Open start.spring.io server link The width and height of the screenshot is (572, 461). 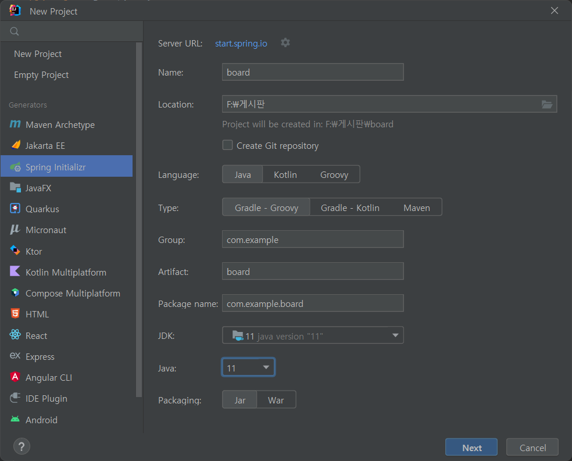[x=241, y=44]
